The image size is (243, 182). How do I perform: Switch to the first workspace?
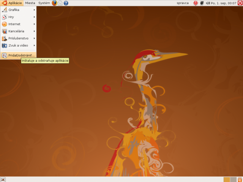click(227, 179)
